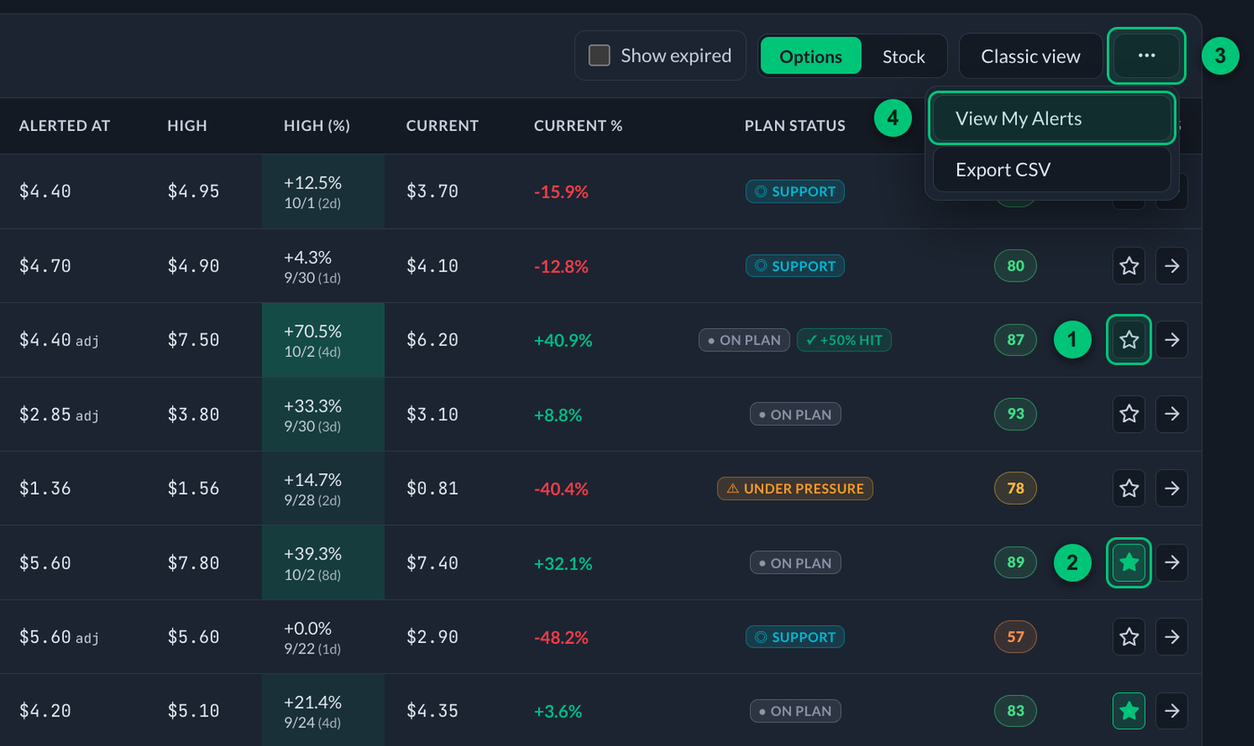Open details arrow for score 83 row

point(1171,711)
